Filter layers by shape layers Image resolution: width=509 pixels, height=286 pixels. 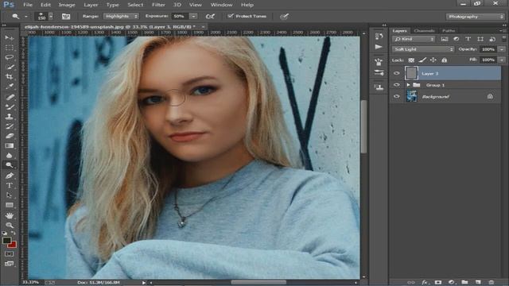coord(480,39)
